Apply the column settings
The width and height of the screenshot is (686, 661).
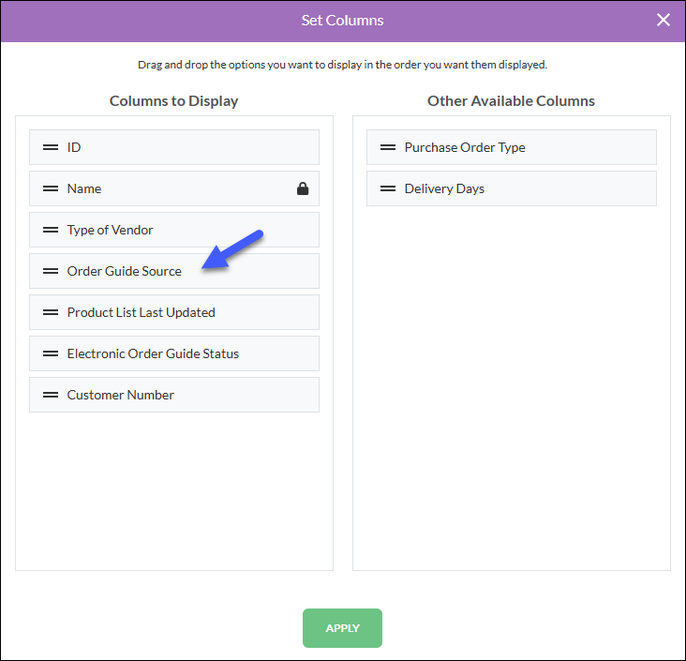coord(342,628)
